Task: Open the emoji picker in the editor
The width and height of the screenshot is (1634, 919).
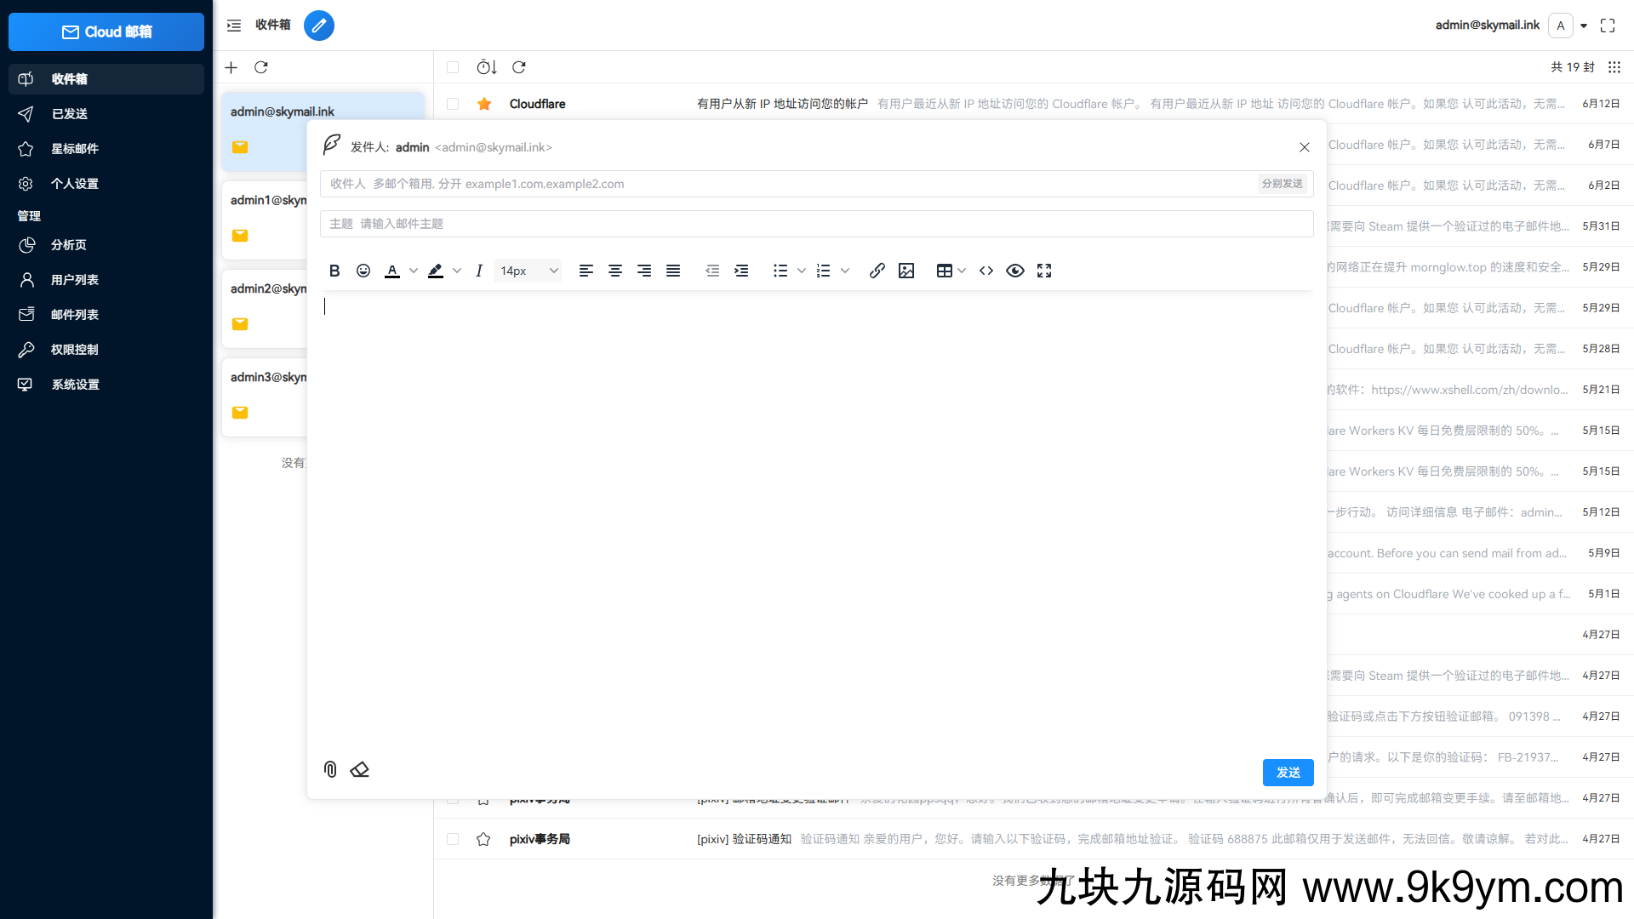Action: click(363, 271)
